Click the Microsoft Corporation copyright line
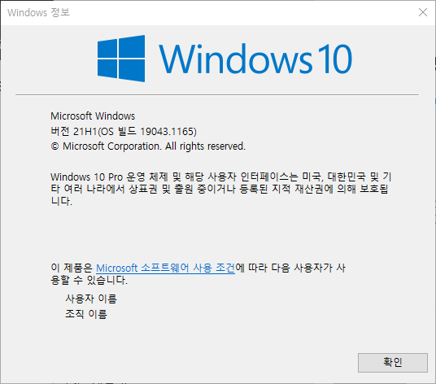 click(x=148, y=146)
